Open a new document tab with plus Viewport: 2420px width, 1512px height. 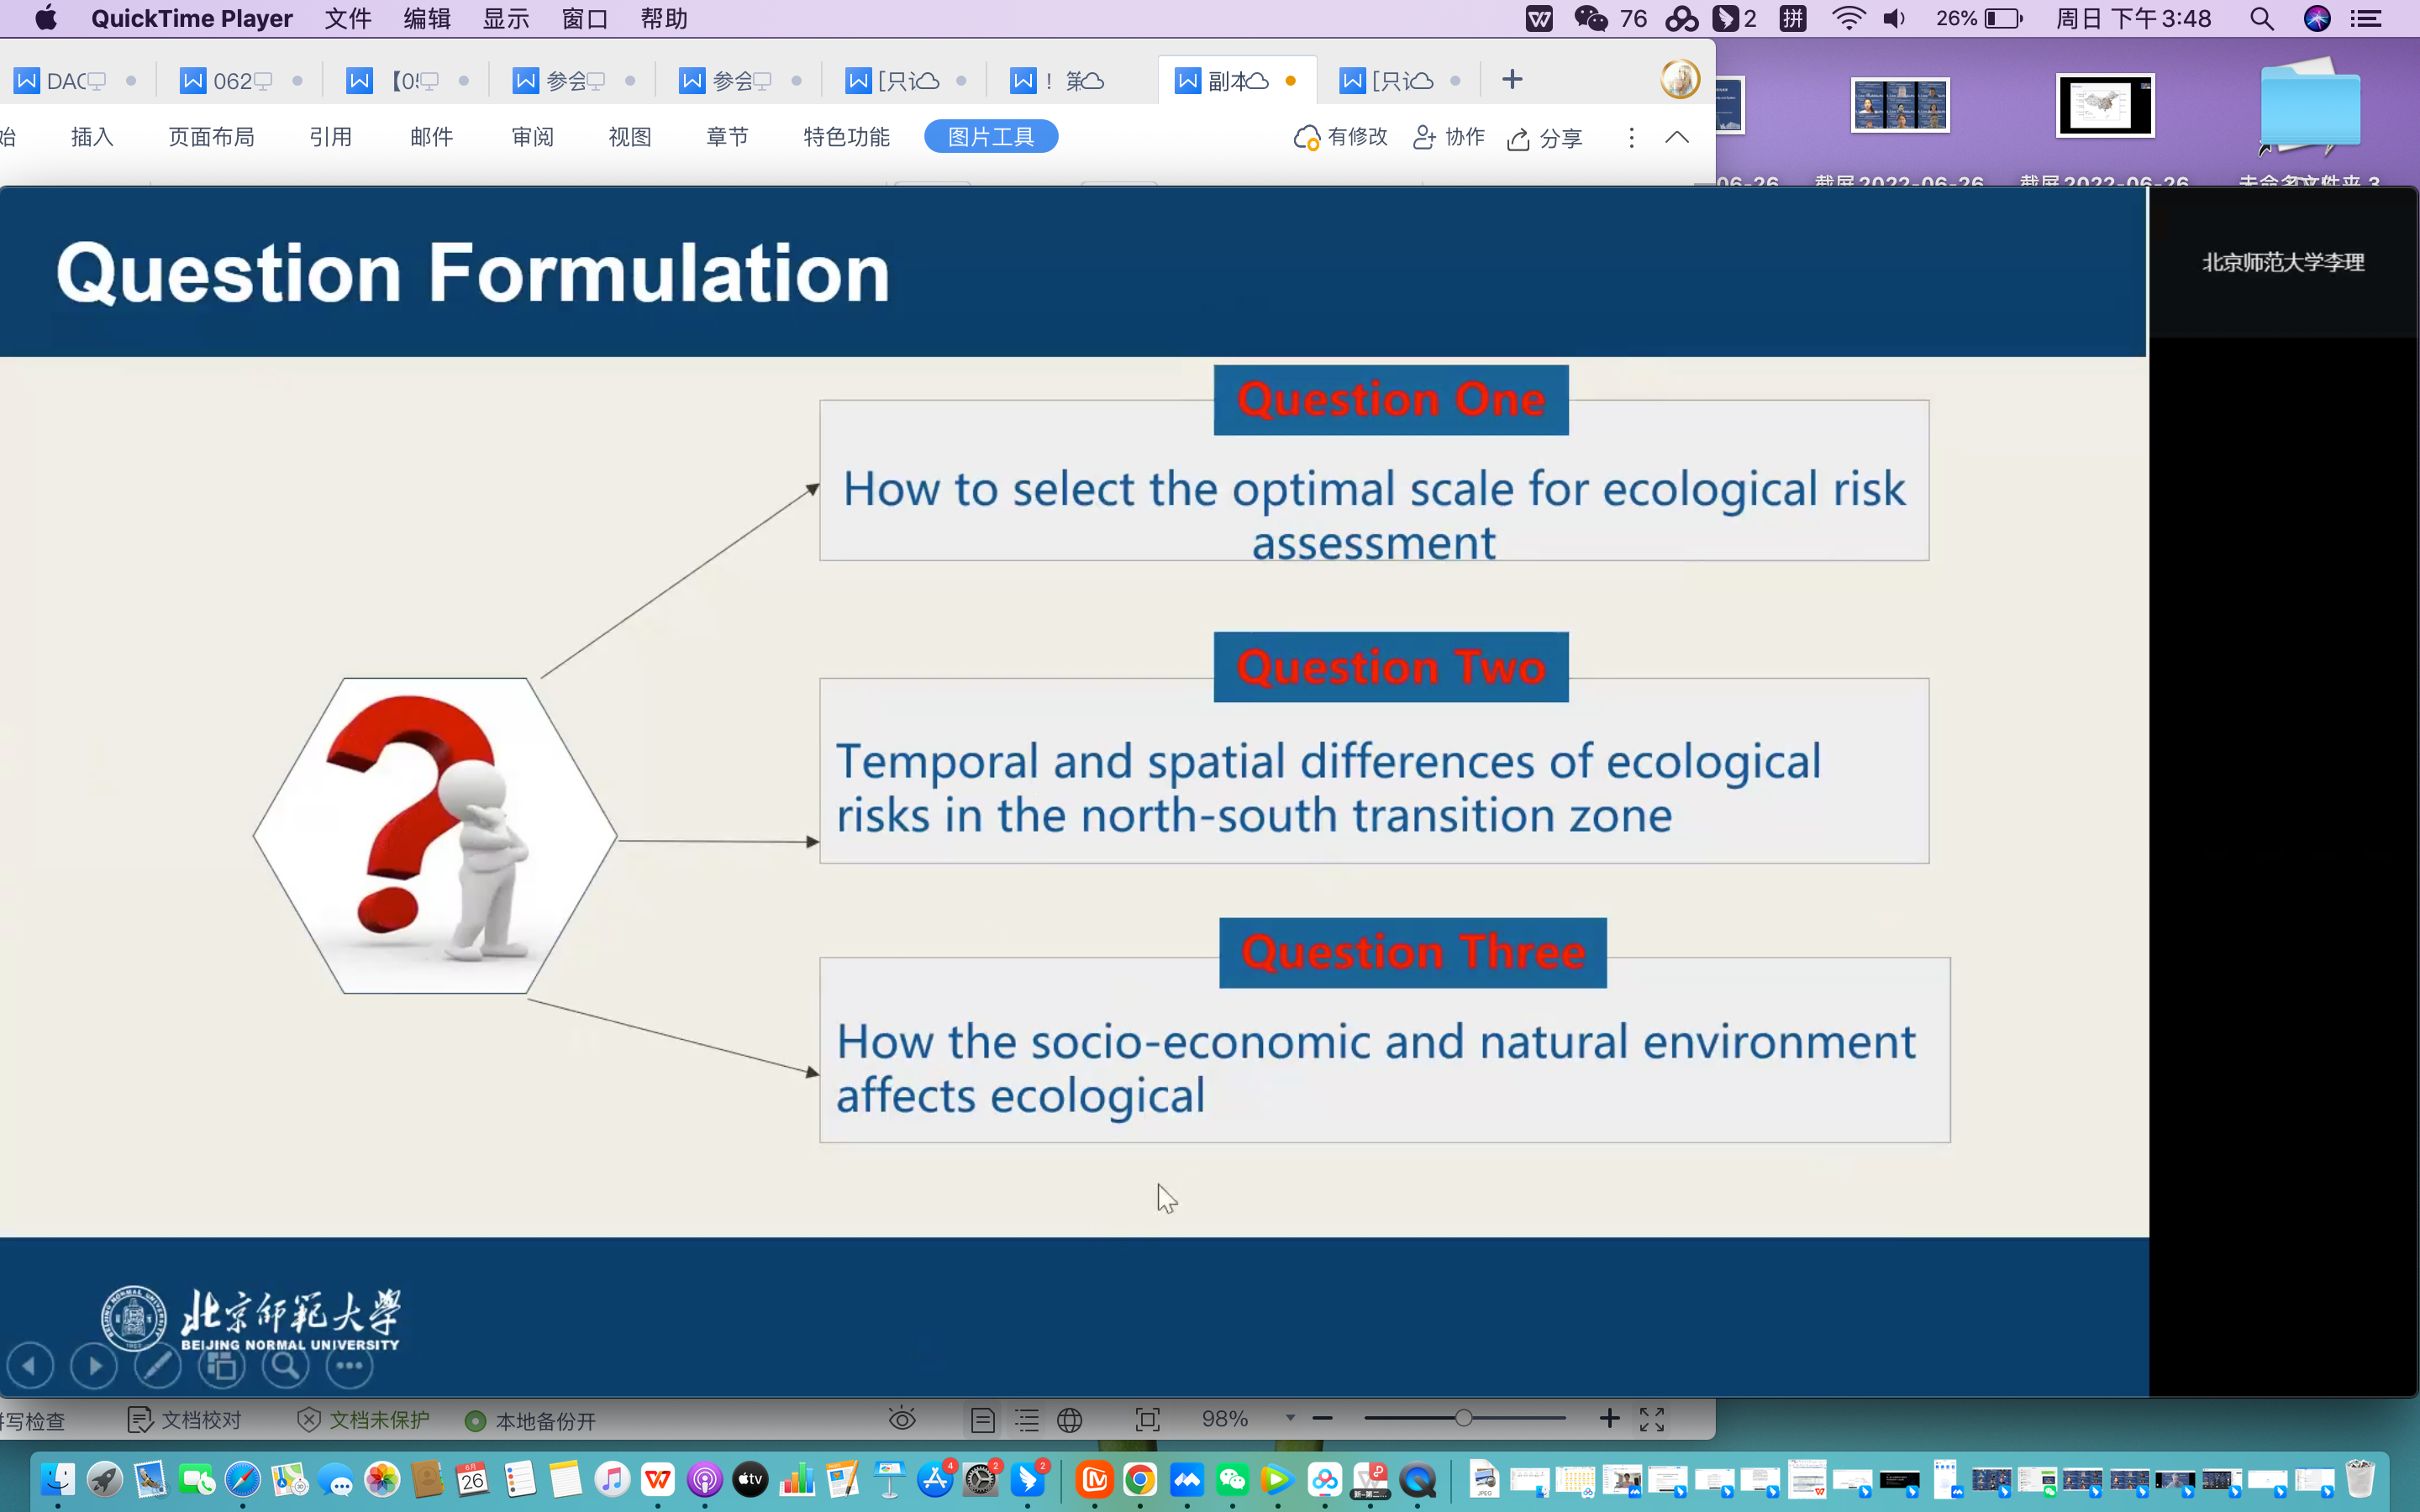(x=1512, y=80)
